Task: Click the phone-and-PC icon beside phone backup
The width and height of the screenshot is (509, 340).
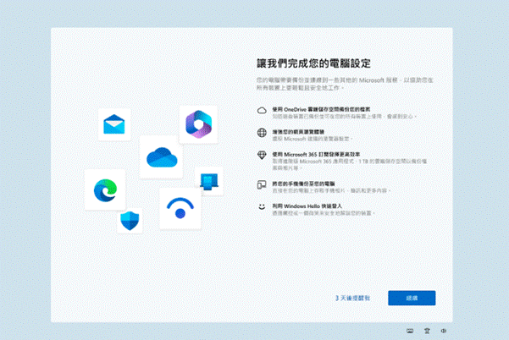Action: pyautogui.click(x=262, y=184)
